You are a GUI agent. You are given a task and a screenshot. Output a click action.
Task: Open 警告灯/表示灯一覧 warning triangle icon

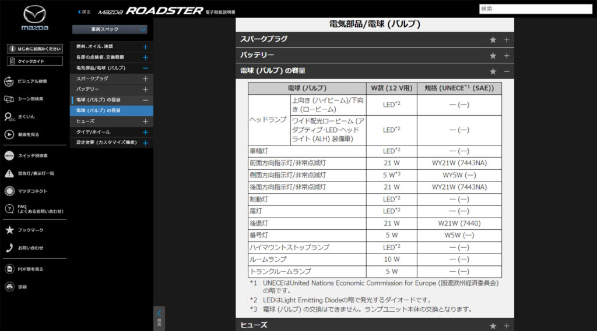(x=9, y=173)
